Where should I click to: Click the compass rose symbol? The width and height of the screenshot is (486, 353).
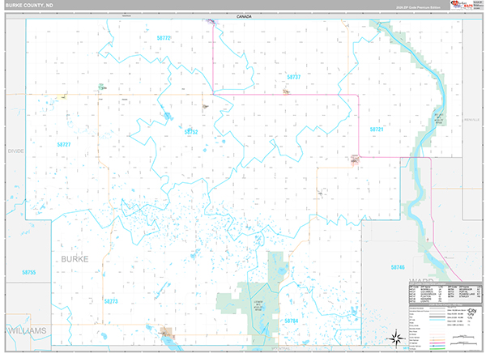pos(397,338)
